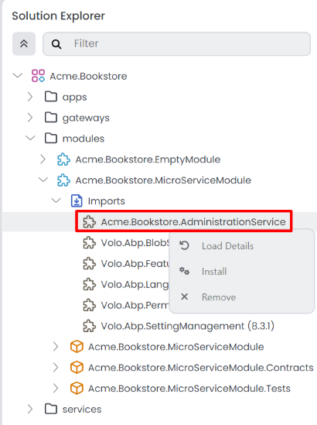The width and height of the screenshot is (317, 425).
Task: Click the Acme.Bookstore solution icon
Action: tap(38, 76)
